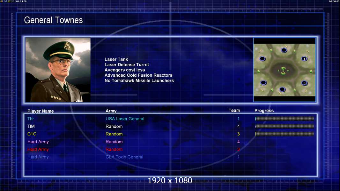Click the Laser Tank ability line
This screenshot has width=340, height=191.
point(116,59)
